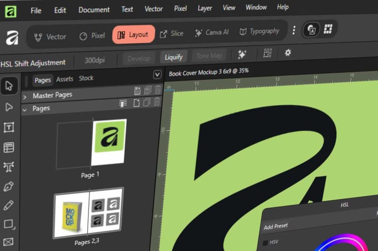Click the circled A icon beside overflow dots

pyautogui.click(x=311, y=30)
